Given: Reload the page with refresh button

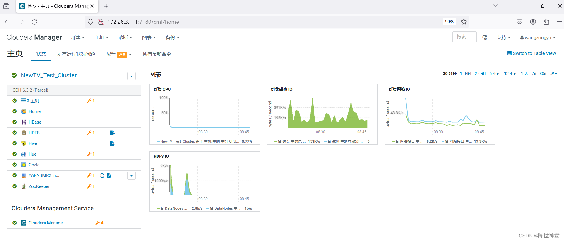Looking at the screenshot, I should coord(34,22).
